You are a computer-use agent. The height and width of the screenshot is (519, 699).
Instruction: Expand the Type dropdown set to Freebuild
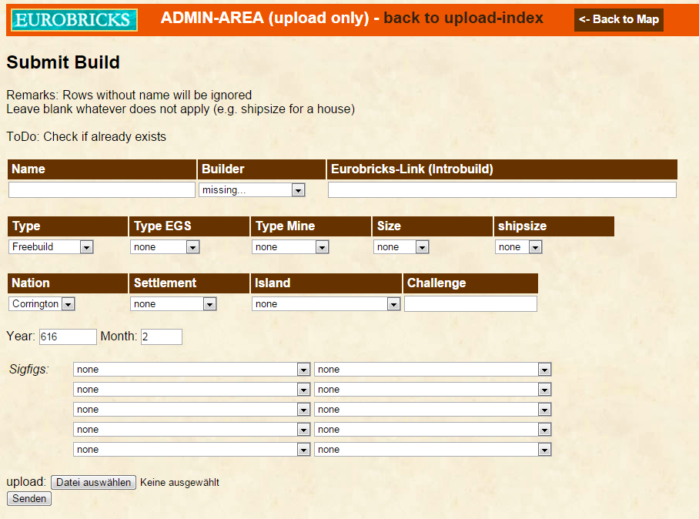pos(52,247)
